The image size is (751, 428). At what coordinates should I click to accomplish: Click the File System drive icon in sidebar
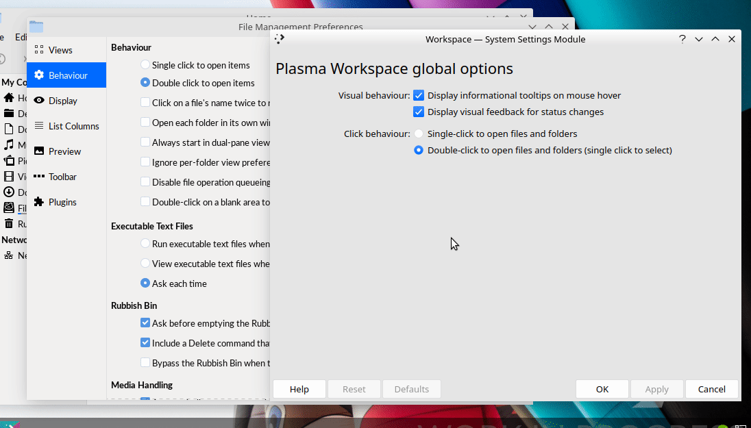9,208
